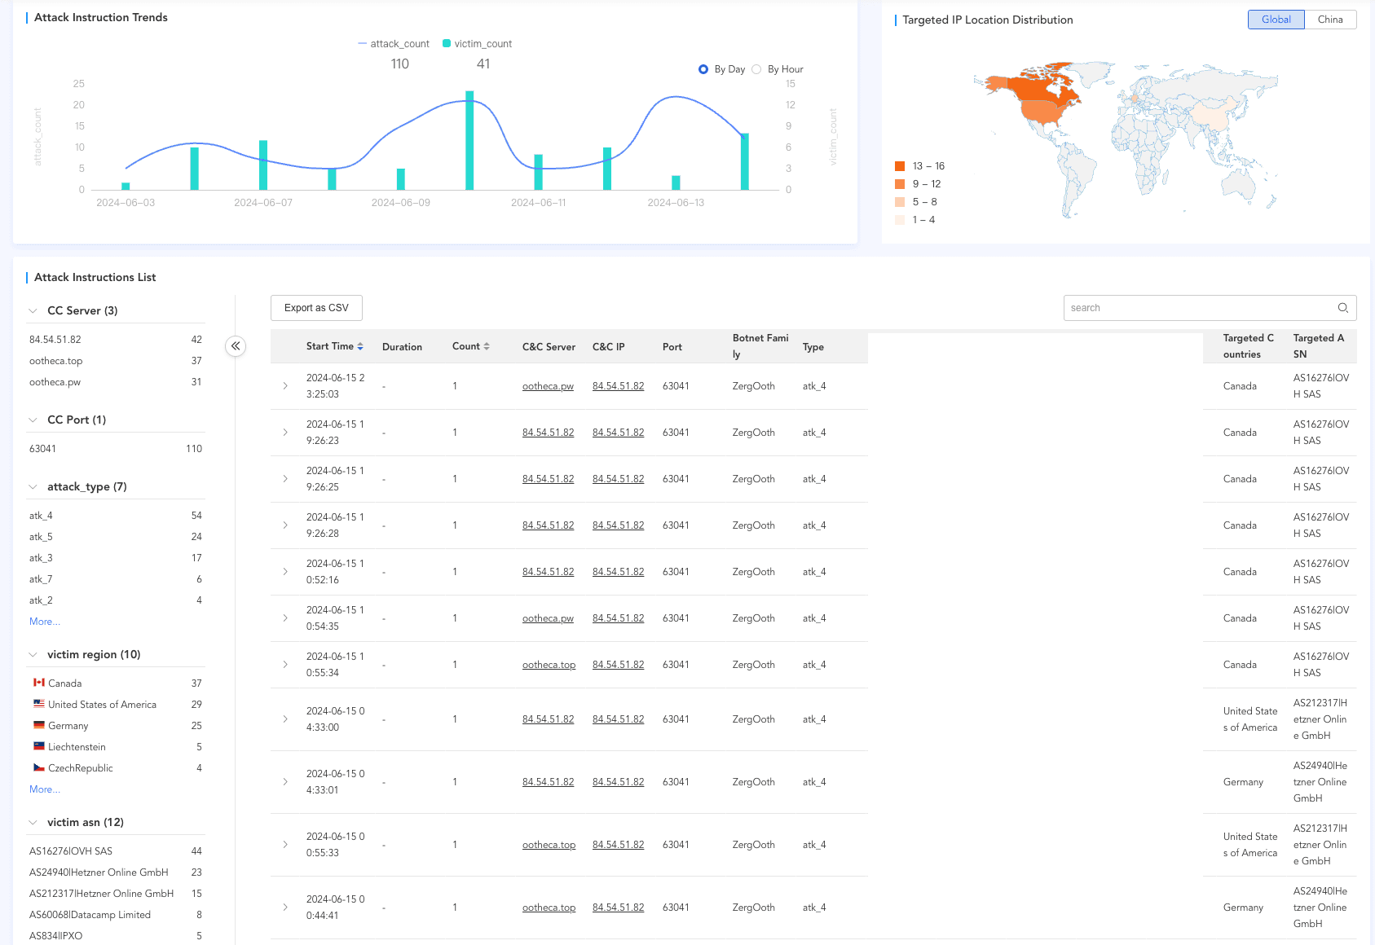This screenshot has height=945, width=1375.
Task: Click the Port column header
Action: pyautogui.click(x=672, y=347)
